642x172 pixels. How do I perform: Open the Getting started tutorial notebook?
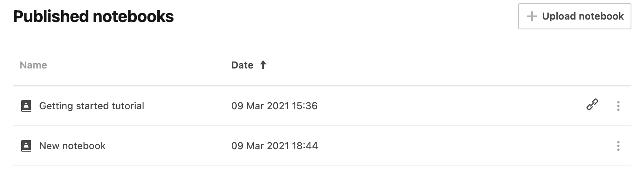pos(92,106)
